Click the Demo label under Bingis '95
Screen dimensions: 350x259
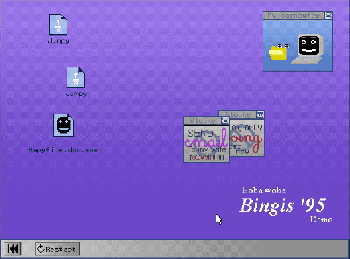pyautogui.click(x=321, y=219)
